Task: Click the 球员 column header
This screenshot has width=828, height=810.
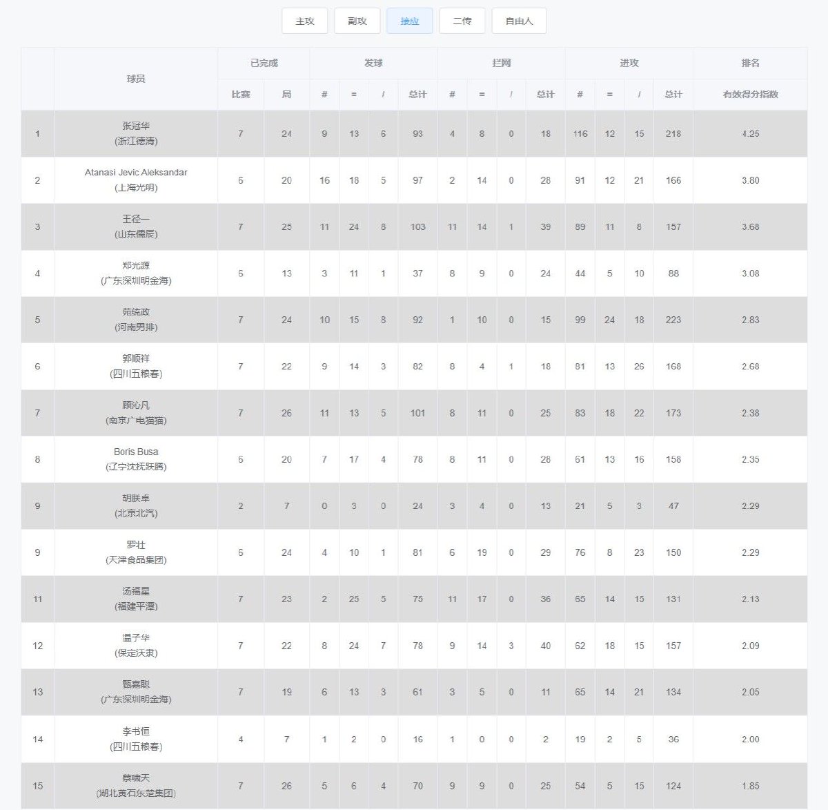Action: pos(136,79)
